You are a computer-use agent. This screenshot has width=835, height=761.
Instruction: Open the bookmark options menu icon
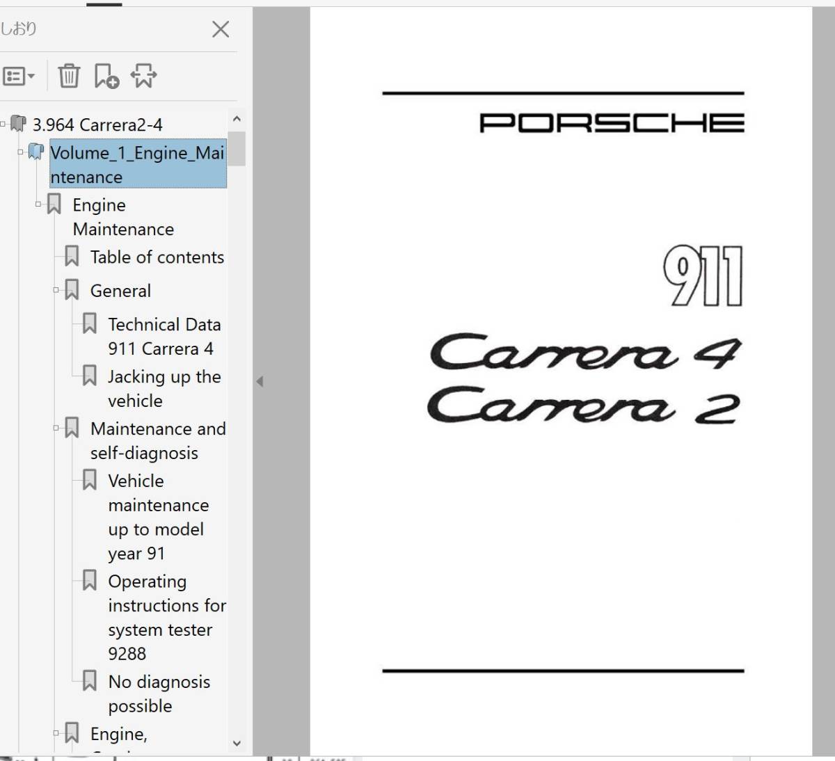click(x=19, y=76)
